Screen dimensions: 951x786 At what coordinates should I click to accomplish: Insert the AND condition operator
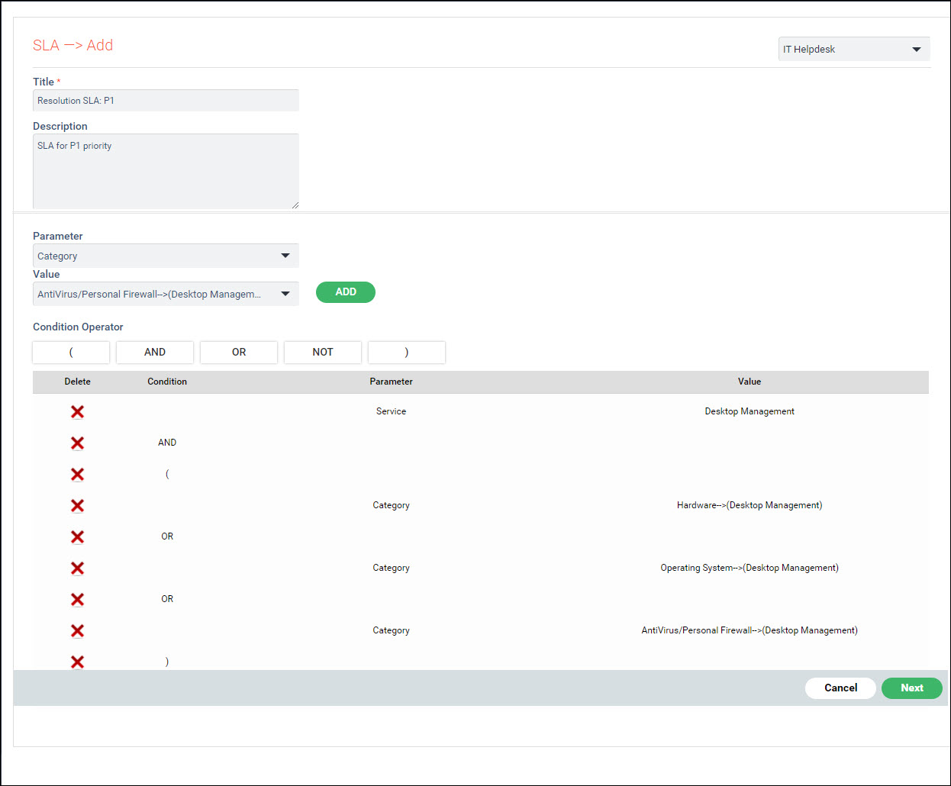pos(155,352)
